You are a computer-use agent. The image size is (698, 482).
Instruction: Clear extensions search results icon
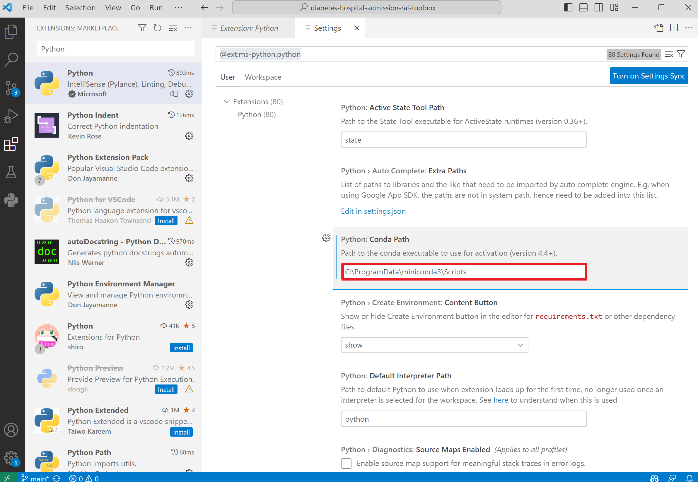(173, 28)
